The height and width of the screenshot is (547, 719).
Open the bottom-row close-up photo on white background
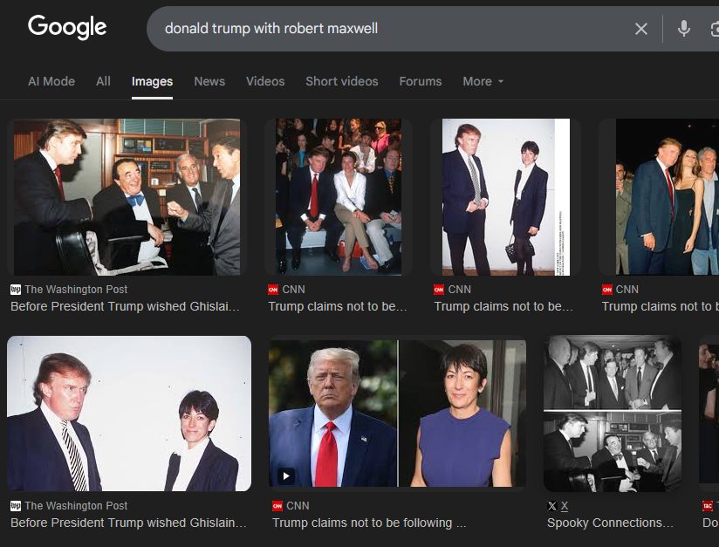click(x=129, y=414)
